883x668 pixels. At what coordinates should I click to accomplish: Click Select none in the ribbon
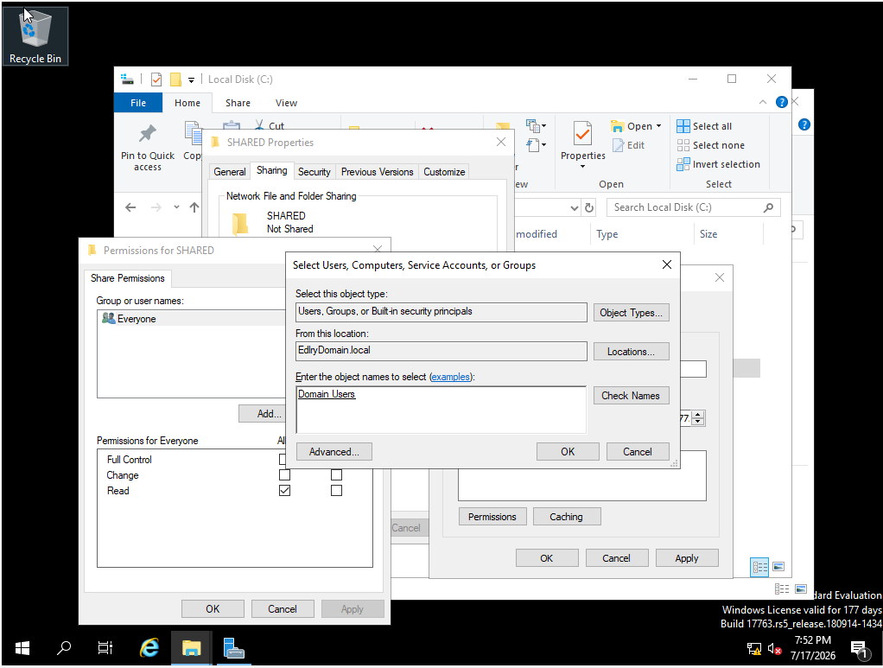coord(710,145)
